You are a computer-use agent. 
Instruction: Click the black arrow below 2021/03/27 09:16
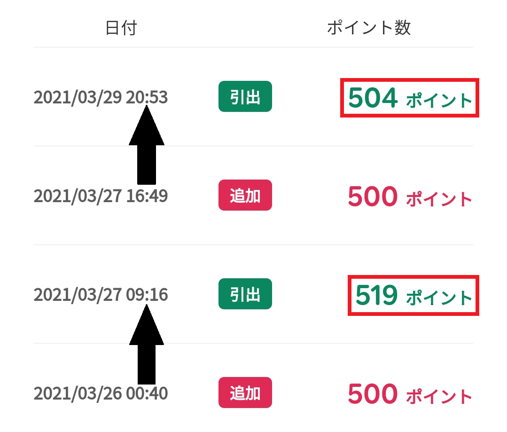pyautogui.click(x=146, y=343)
